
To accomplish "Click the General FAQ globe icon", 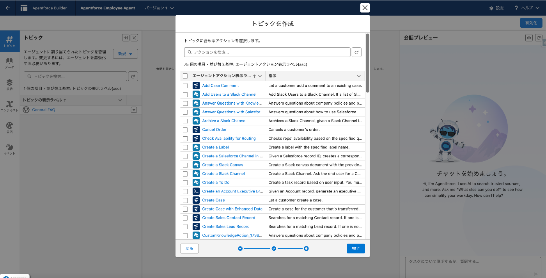I will (x=26, y=110).
